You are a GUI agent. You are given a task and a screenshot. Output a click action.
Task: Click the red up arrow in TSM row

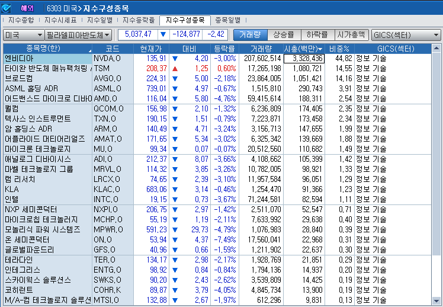(175, 69)
